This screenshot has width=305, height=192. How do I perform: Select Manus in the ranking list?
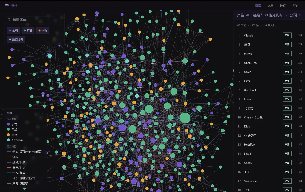pyautogui.click(x=269, y=54)
